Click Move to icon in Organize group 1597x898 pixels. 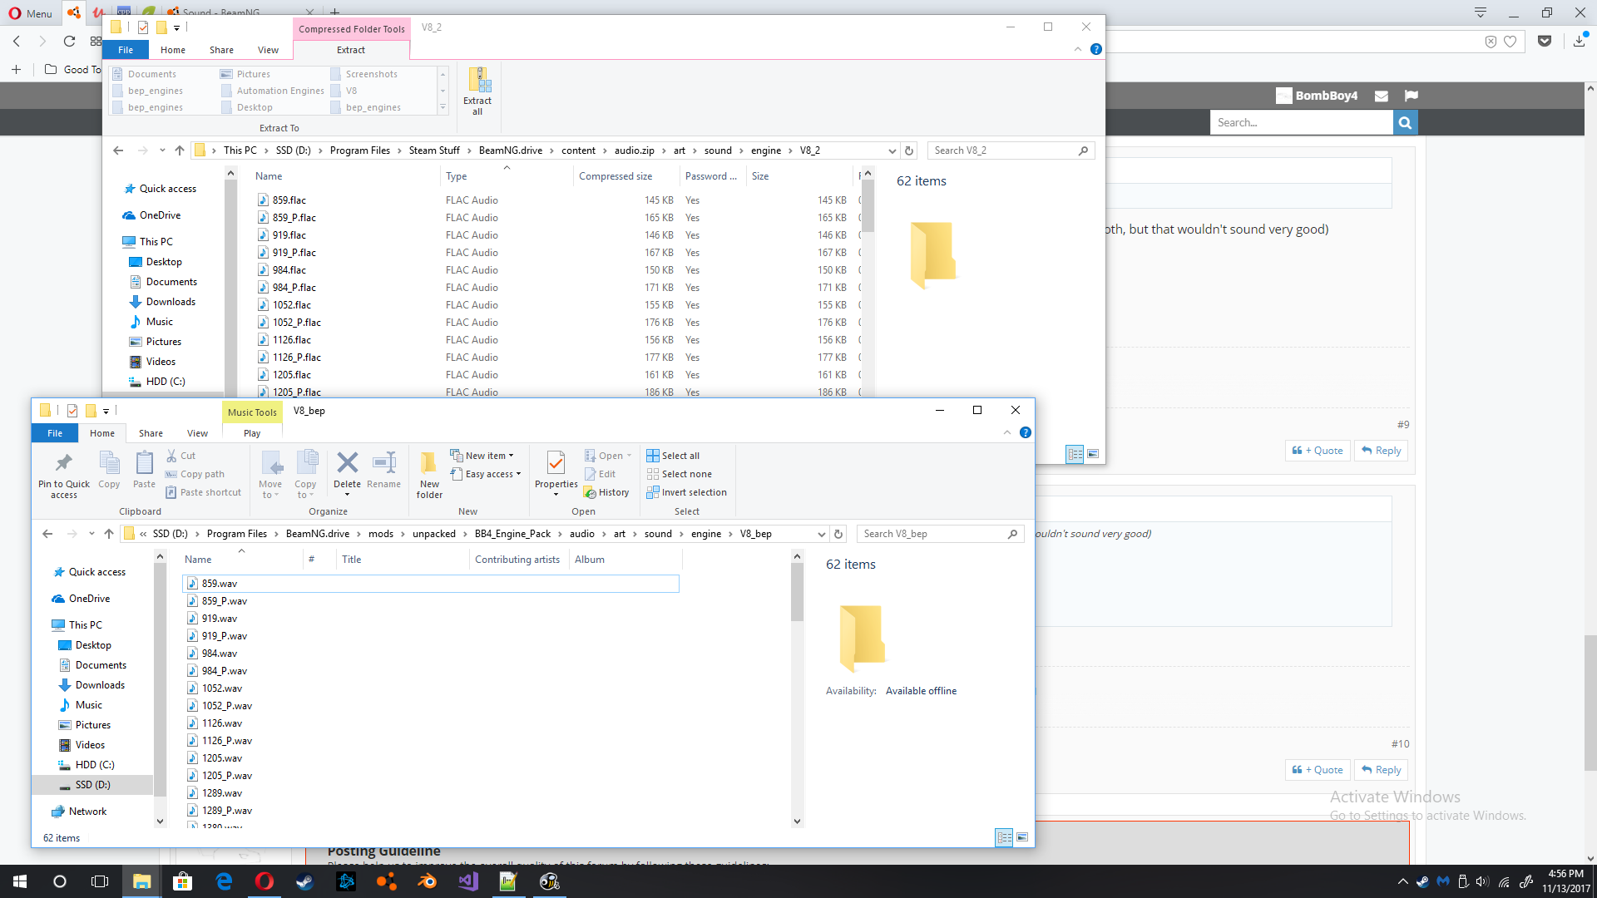point(270,475)
